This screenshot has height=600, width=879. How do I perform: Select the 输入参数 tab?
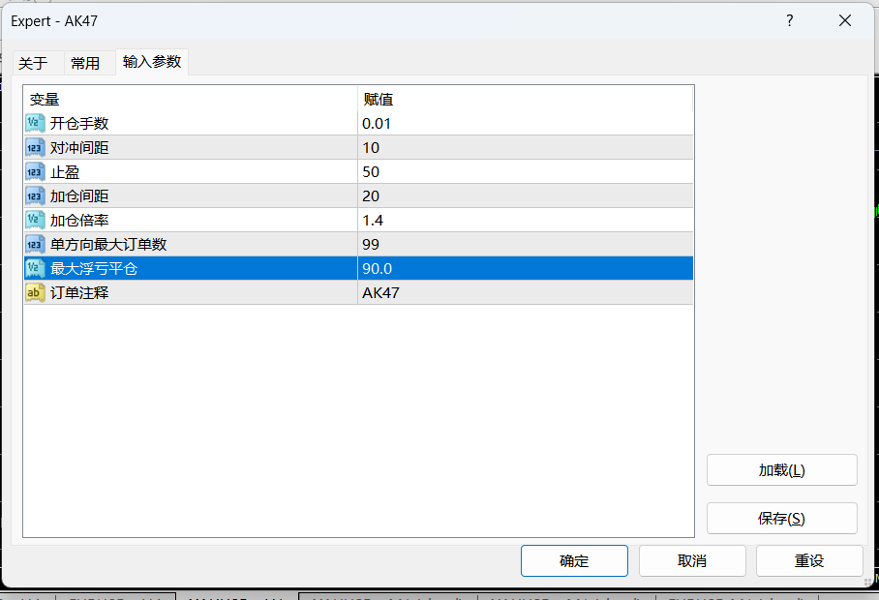pyautogui.click(x=152, y=62)
